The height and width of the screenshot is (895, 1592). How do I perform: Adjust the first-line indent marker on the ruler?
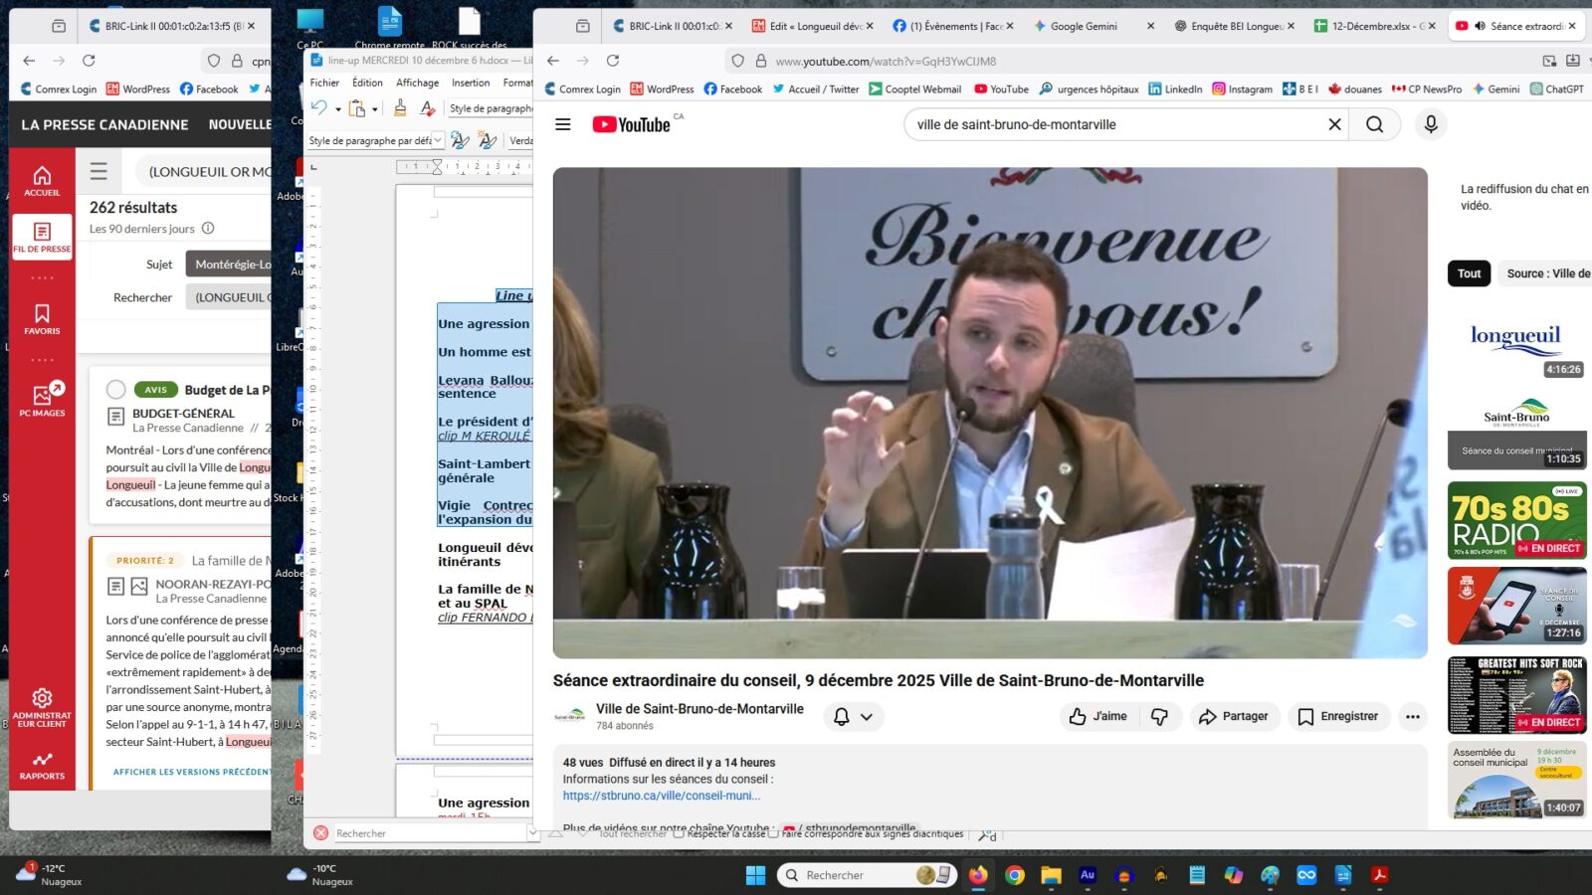(438, 161)
